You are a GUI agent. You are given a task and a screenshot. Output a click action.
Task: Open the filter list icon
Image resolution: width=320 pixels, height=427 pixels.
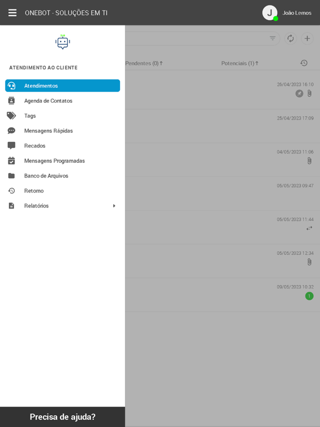click(x=272, y=38)
